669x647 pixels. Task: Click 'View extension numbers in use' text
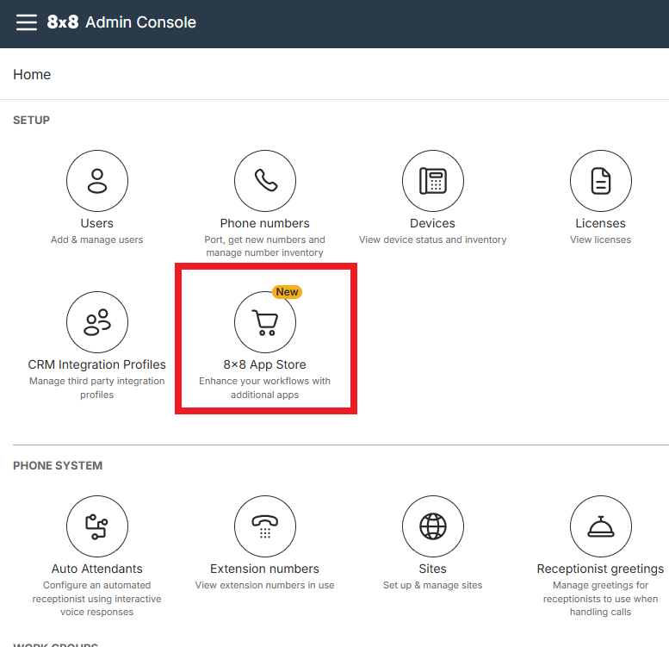coord(264,585)
